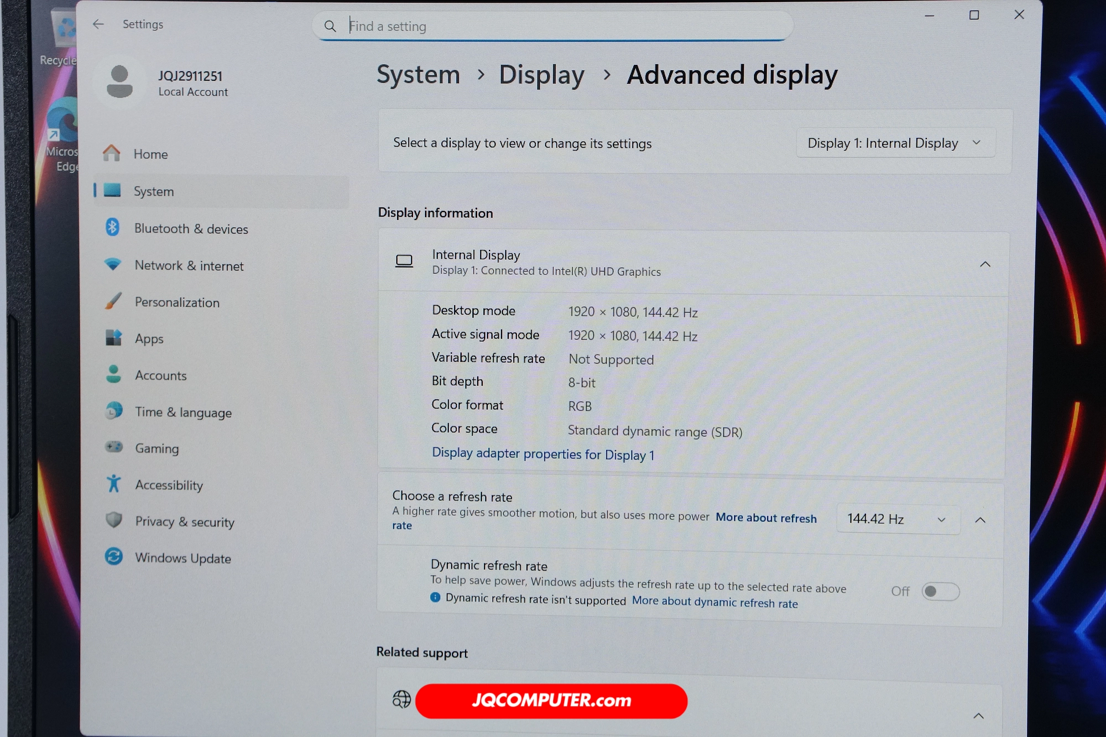Click the Find a setting search field
1106x737 pixels.
point(553,25)
